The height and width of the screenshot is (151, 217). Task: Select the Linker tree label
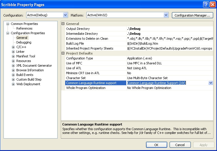(20, 52)
